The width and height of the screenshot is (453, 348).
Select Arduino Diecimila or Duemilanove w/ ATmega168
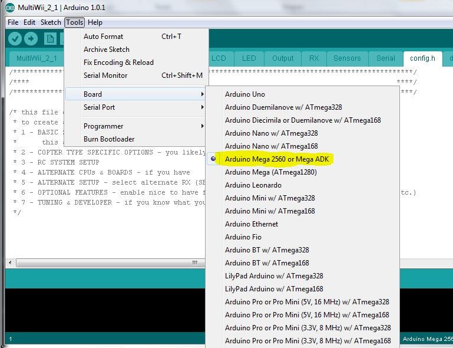pos(303,120)
